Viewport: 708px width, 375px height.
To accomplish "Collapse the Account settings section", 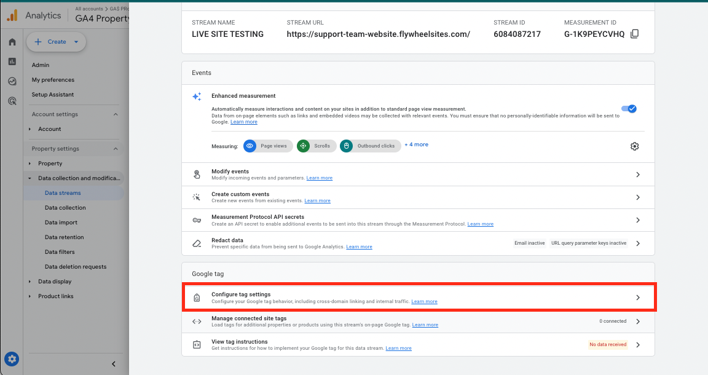I will coord(116,114).
